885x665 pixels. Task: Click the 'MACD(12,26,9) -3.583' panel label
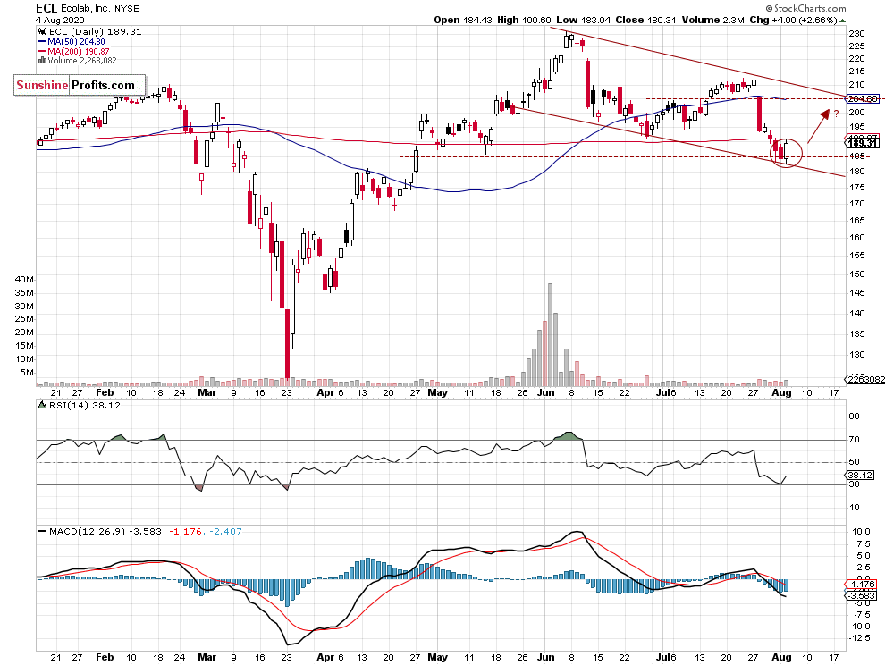(x=105, y=531)
